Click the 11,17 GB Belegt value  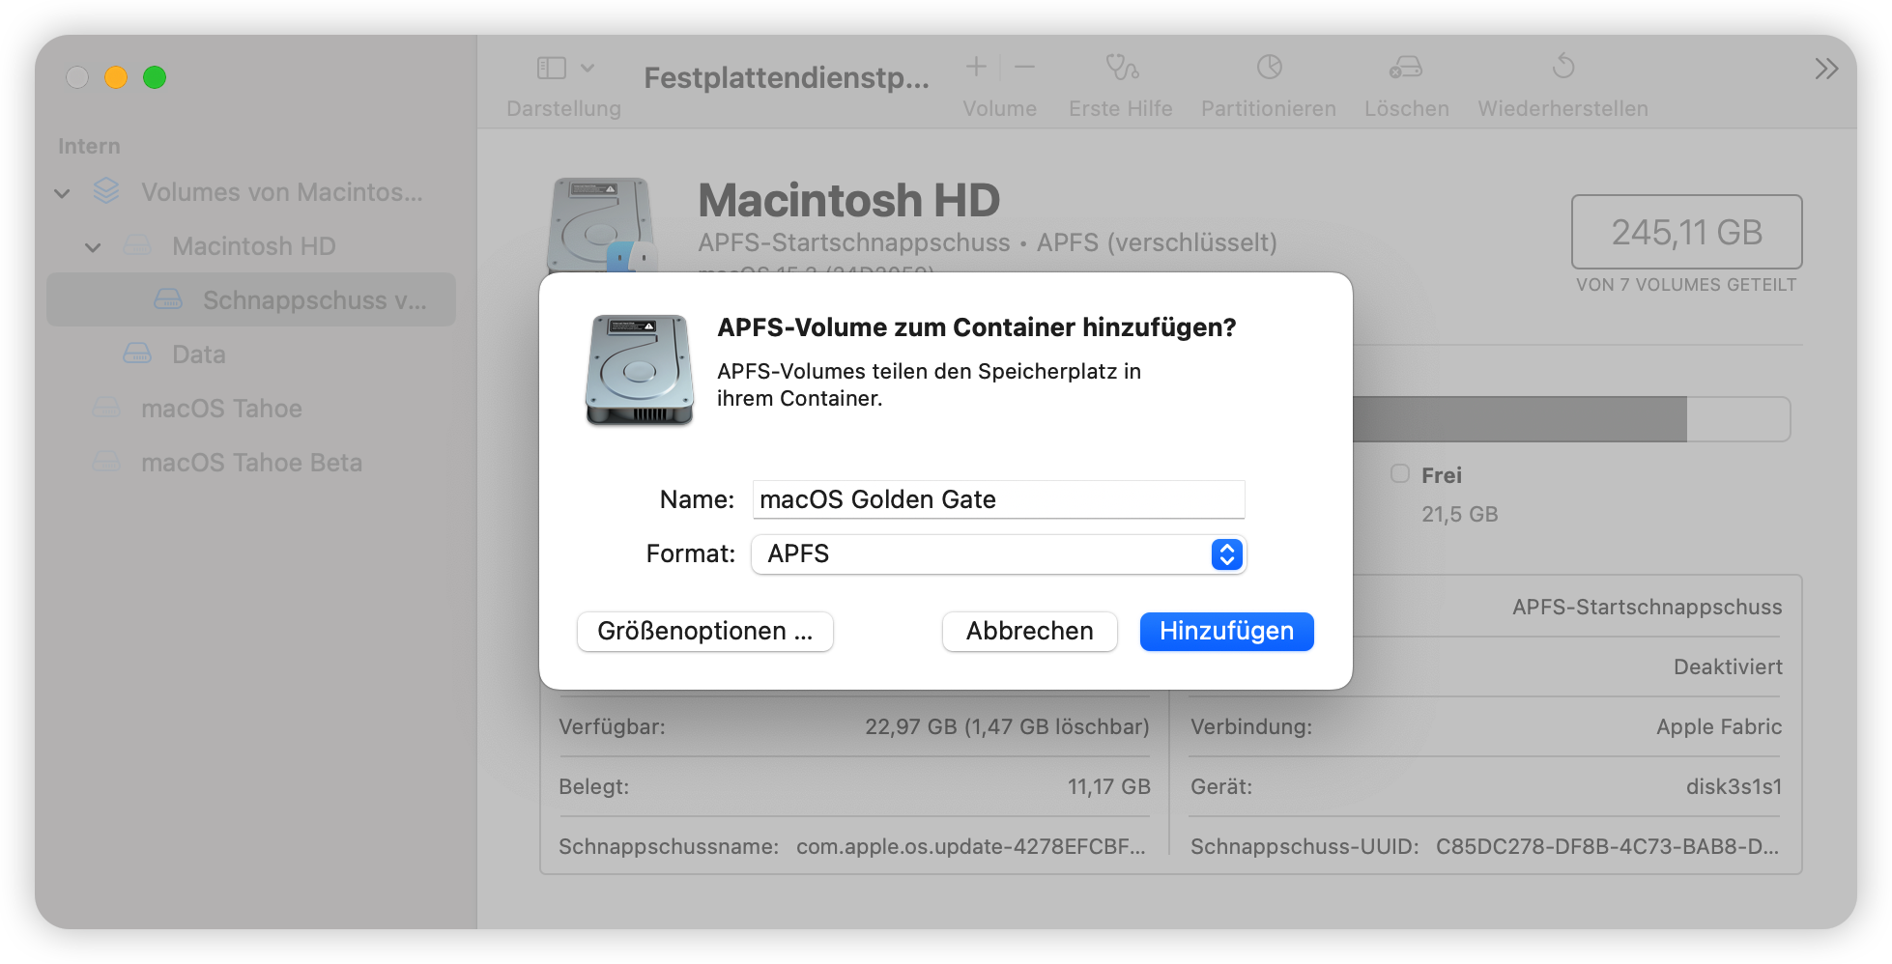[1108, 787]
